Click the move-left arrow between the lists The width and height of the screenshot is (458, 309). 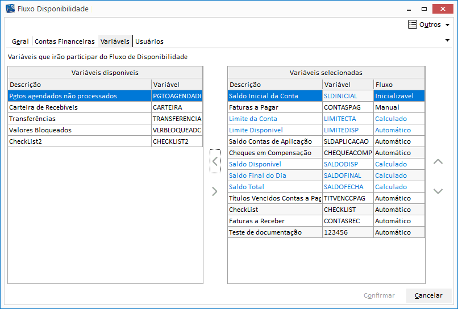[215, 161]
